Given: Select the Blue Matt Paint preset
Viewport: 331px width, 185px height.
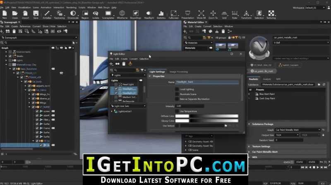Looking at the screenshot, I should tap(267, 94).
